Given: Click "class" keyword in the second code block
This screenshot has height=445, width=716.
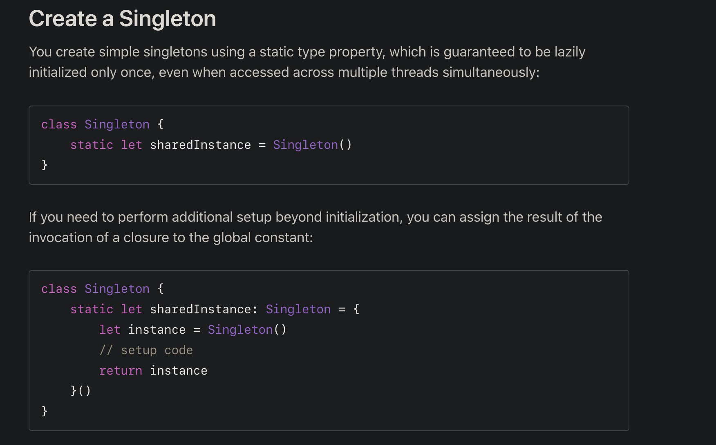Looking at the screenshot, I should click(x=59, y=289).
